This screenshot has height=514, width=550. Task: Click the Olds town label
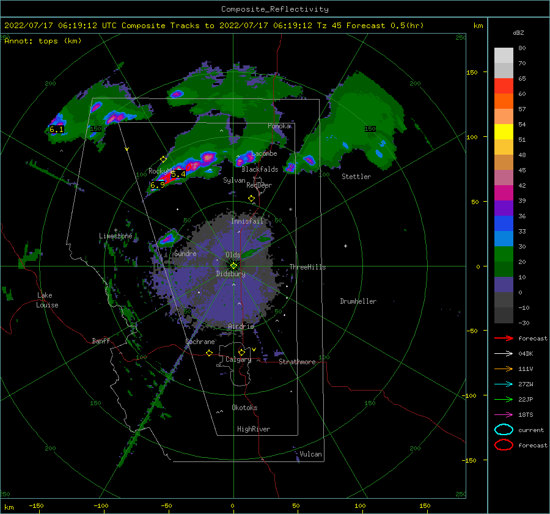point(233,255)
